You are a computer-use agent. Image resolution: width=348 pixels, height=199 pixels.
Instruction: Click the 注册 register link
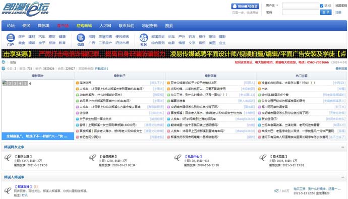338,13
